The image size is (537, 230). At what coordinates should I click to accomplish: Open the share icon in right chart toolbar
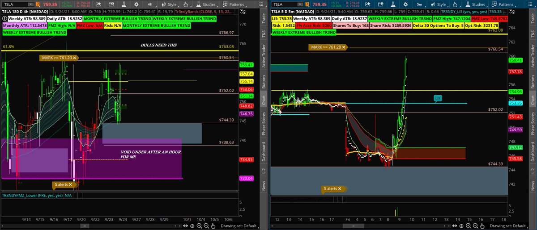tap(367, 4)
